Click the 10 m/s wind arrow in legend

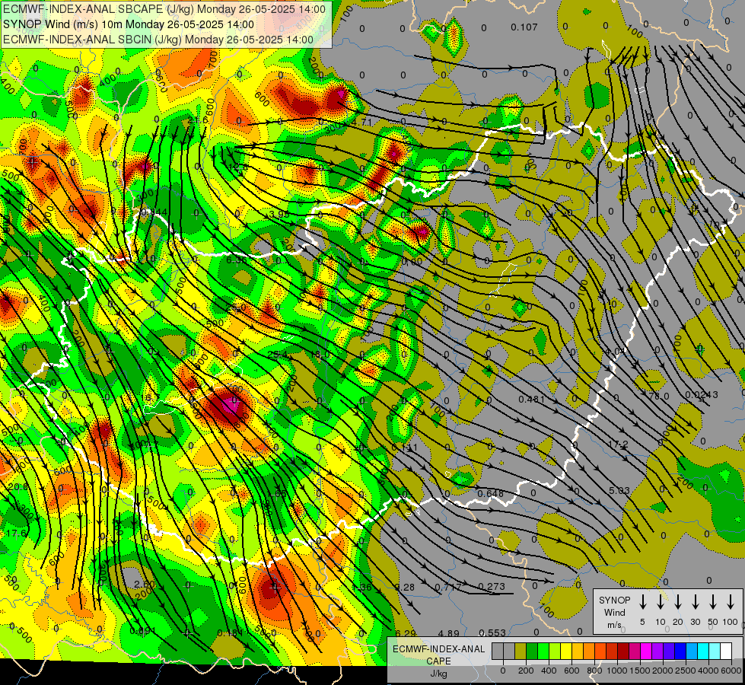pos(660,601)
